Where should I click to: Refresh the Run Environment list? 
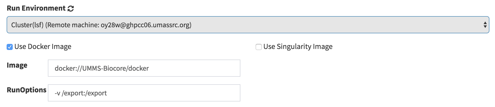(71, 9)
